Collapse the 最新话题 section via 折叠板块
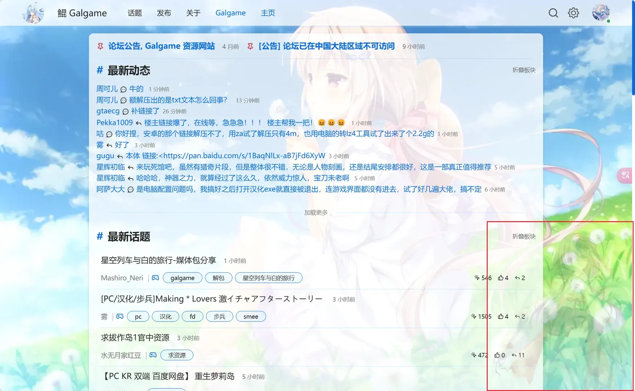 (524, 236)
